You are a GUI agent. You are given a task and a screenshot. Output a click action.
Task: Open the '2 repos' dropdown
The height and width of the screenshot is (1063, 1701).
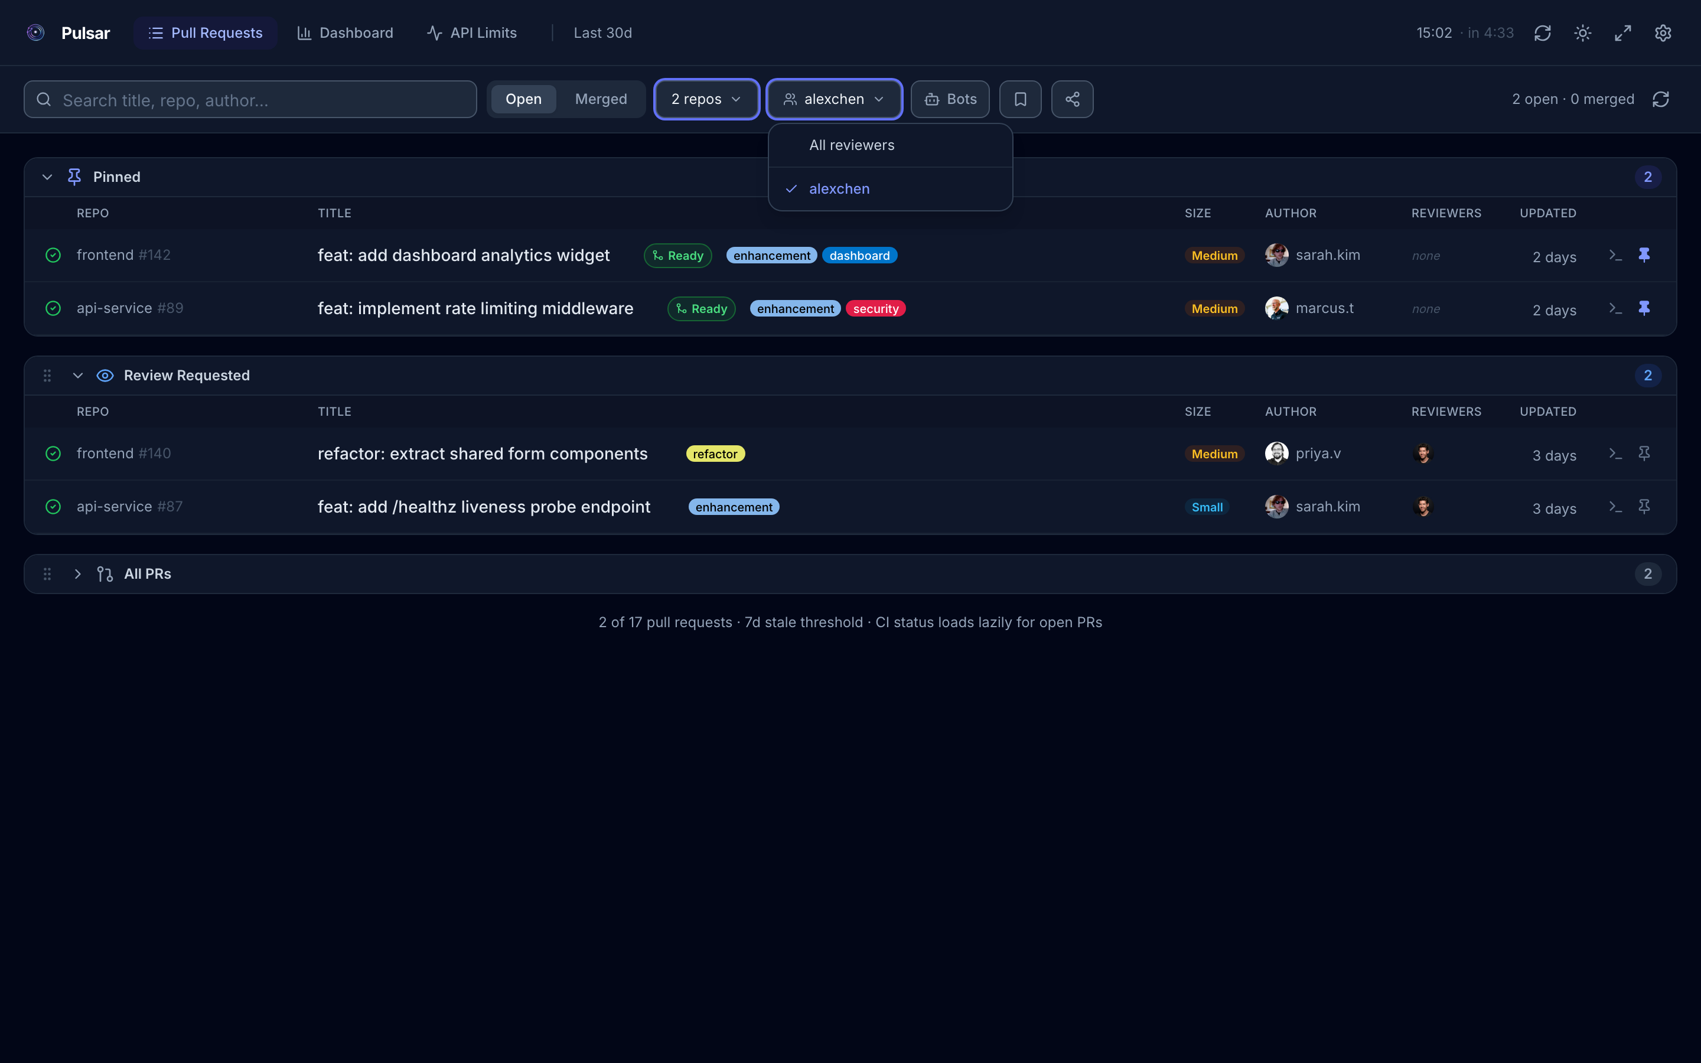(x=706, y=99)
